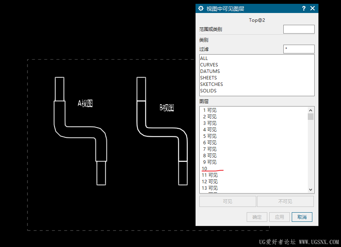Click the B视图 label in drawing
This screenshot has height=247, width=341.
tap(166, 108)
